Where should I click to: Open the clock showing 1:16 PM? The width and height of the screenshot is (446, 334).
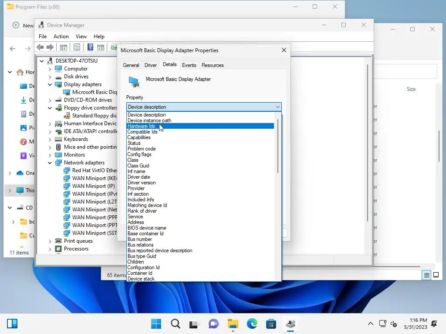[x=416, y=324]
